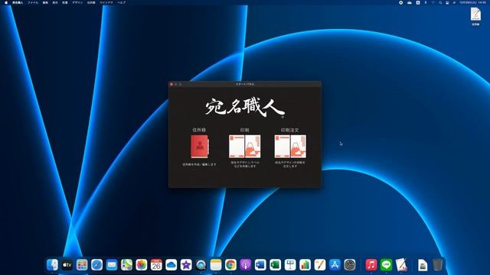Open Maps from the Dock
The image size is (490, 275).
126,265
